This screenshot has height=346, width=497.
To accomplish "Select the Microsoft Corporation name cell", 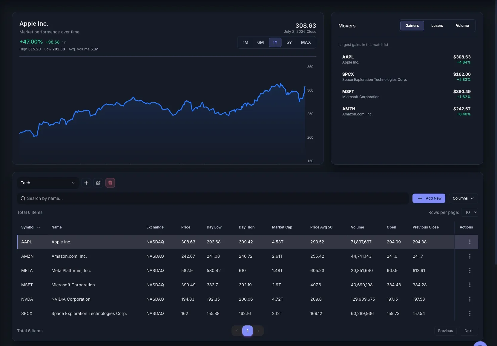I will click(73, 285).
